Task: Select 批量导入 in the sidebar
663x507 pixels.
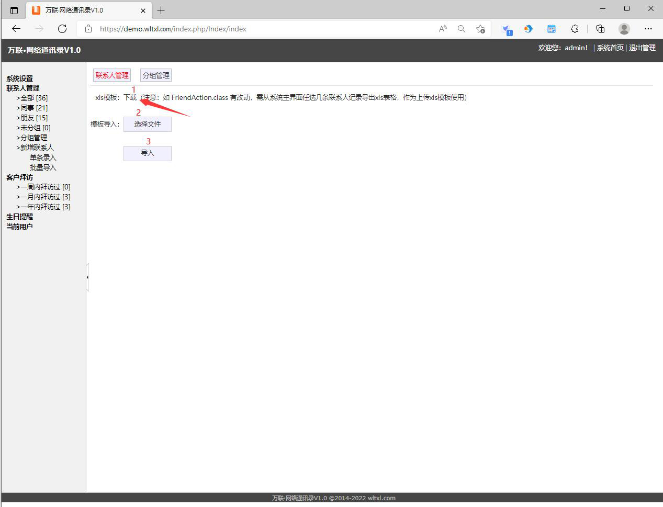Action: click(43, 167)
